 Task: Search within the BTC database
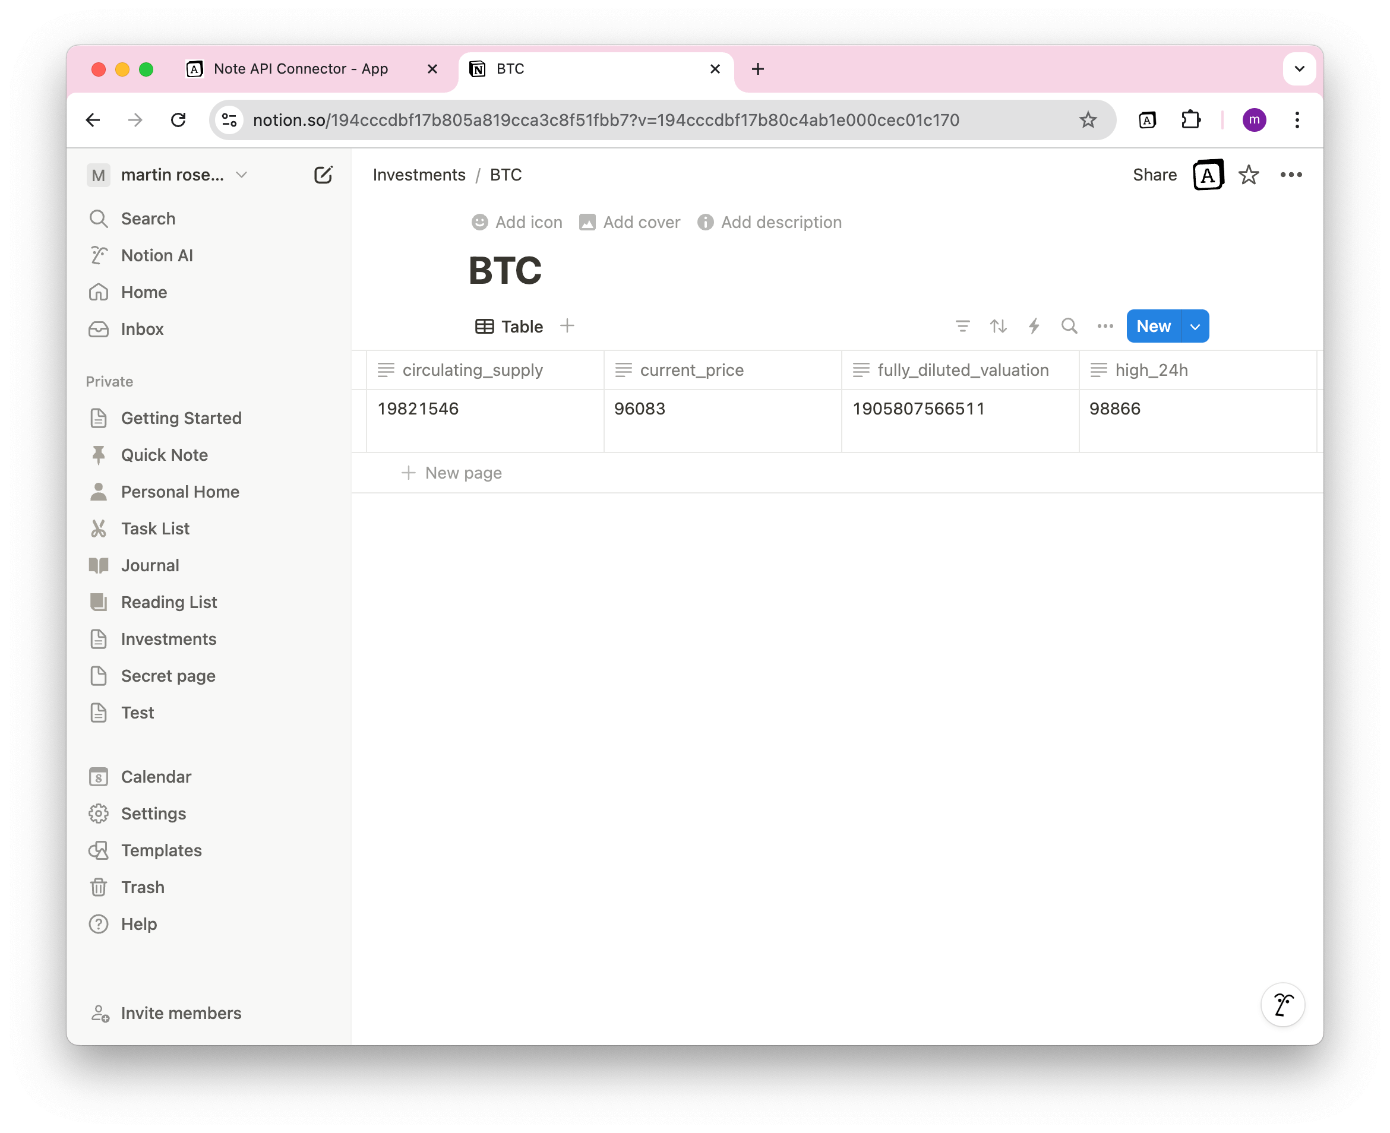[1069, 325]
